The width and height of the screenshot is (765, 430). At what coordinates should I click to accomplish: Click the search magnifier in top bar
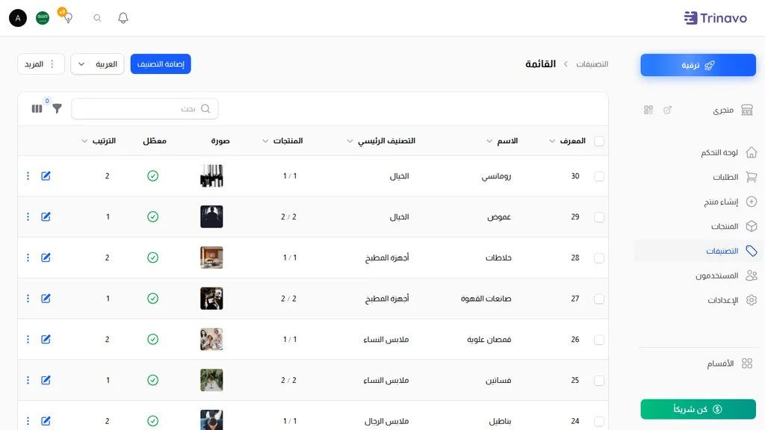97,18
